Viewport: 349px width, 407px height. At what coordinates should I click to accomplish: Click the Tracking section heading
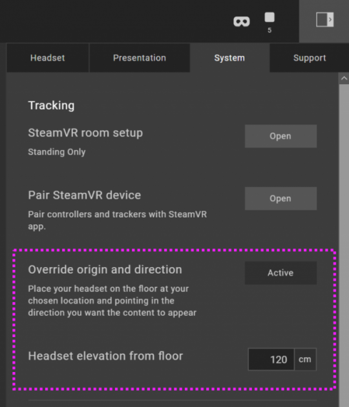[x=51, y=105]
